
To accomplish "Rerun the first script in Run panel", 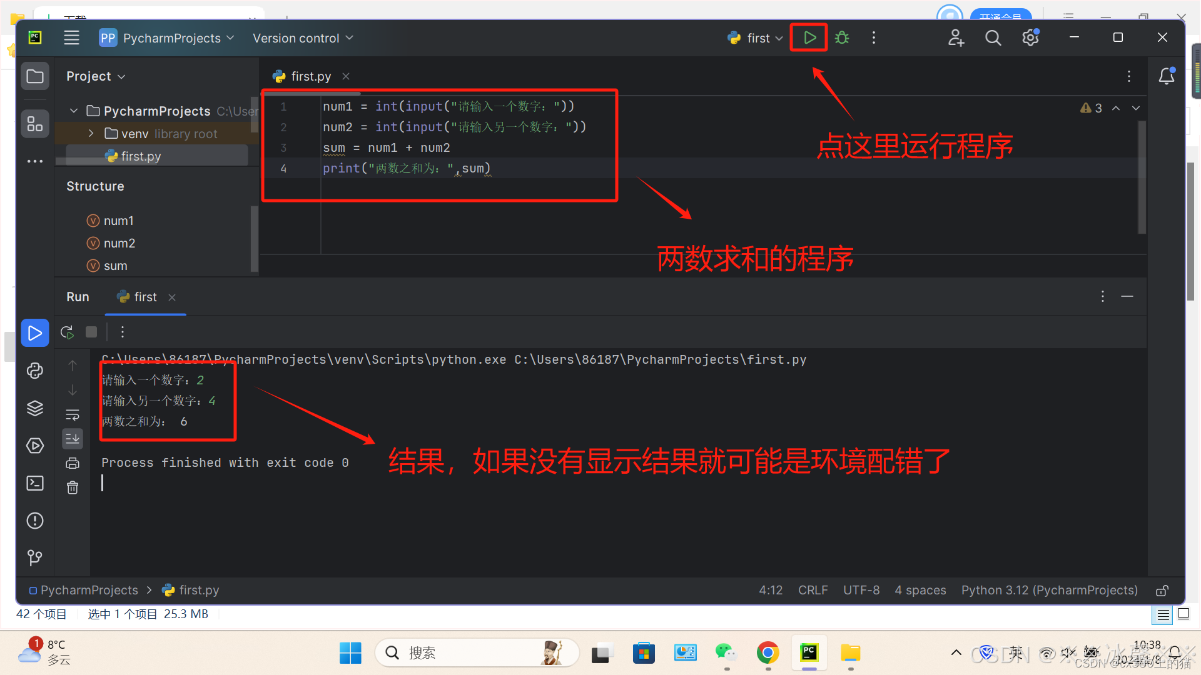I will (67, 332).
